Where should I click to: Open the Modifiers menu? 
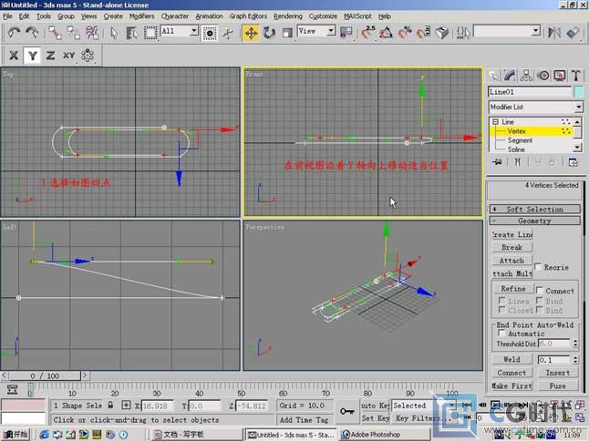point(141,16)
